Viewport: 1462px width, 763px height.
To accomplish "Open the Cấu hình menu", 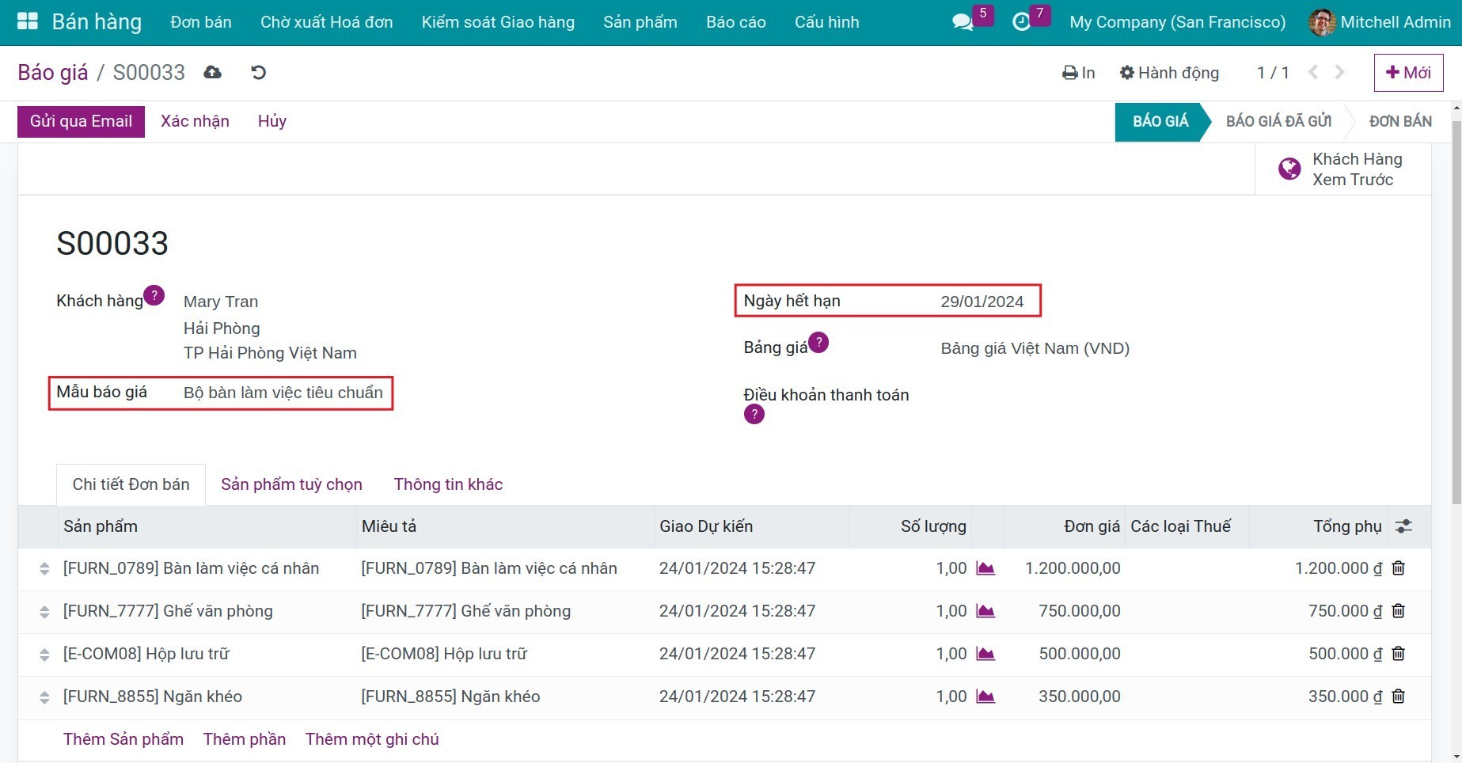I will [826, 22].
